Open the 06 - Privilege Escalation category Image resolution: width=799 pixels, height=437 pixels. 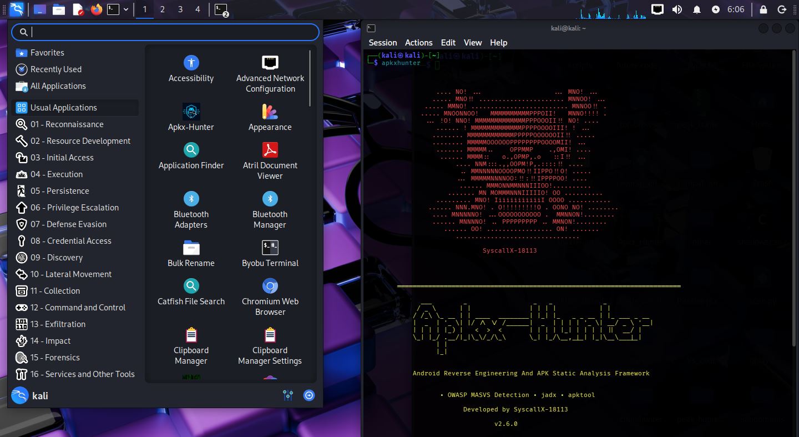click(x=75, y=208)
